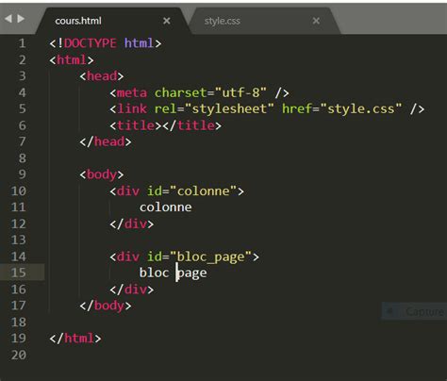Click the id="colonne" attribute on line 10
Image resolution: width=447 pixels, height=381 pixels.
(x=191, y=191)
